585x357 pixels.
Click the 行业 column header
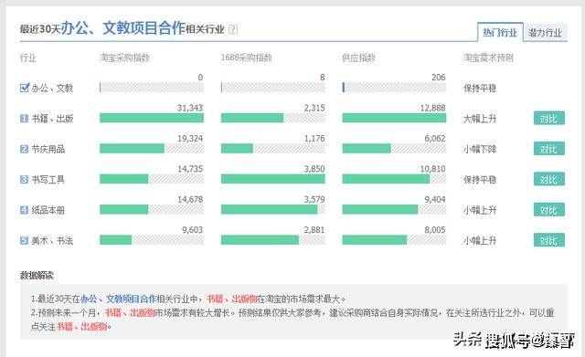coord(28,58)
